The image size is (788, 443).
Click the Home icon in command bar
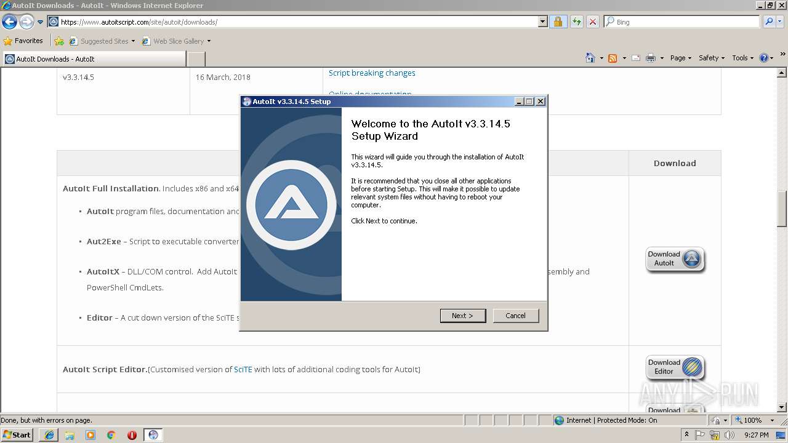point(590,58)
